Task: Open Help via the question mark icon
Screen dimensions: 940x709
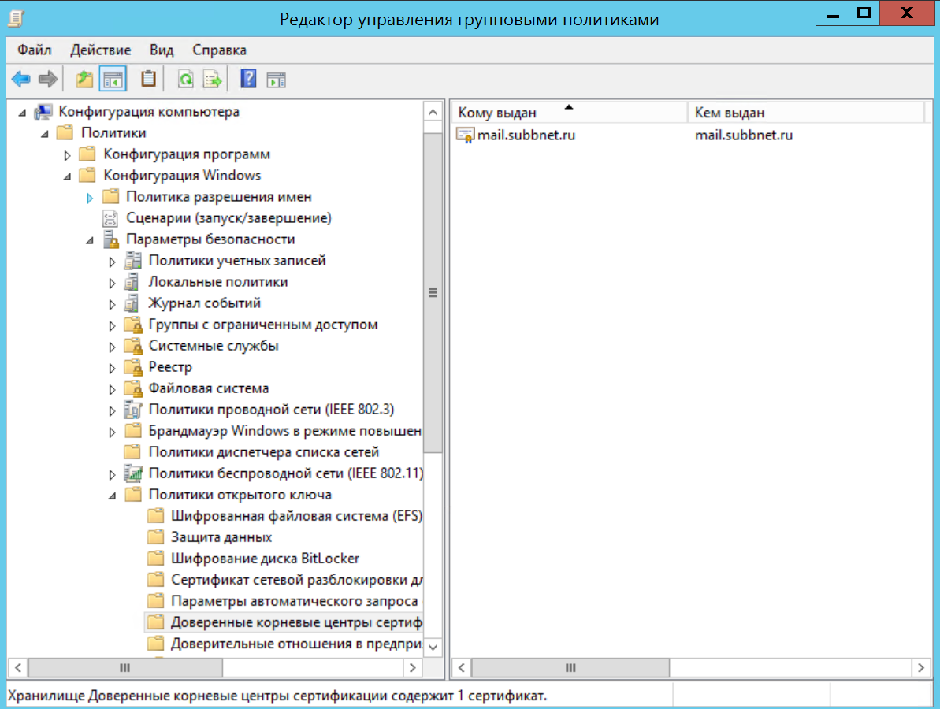Action: [x=248, y=79]
